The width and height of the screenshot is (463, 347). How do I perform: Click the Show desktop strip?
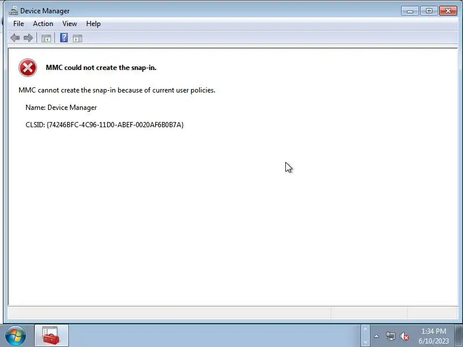pyautogui.click(x=459, y=336)
